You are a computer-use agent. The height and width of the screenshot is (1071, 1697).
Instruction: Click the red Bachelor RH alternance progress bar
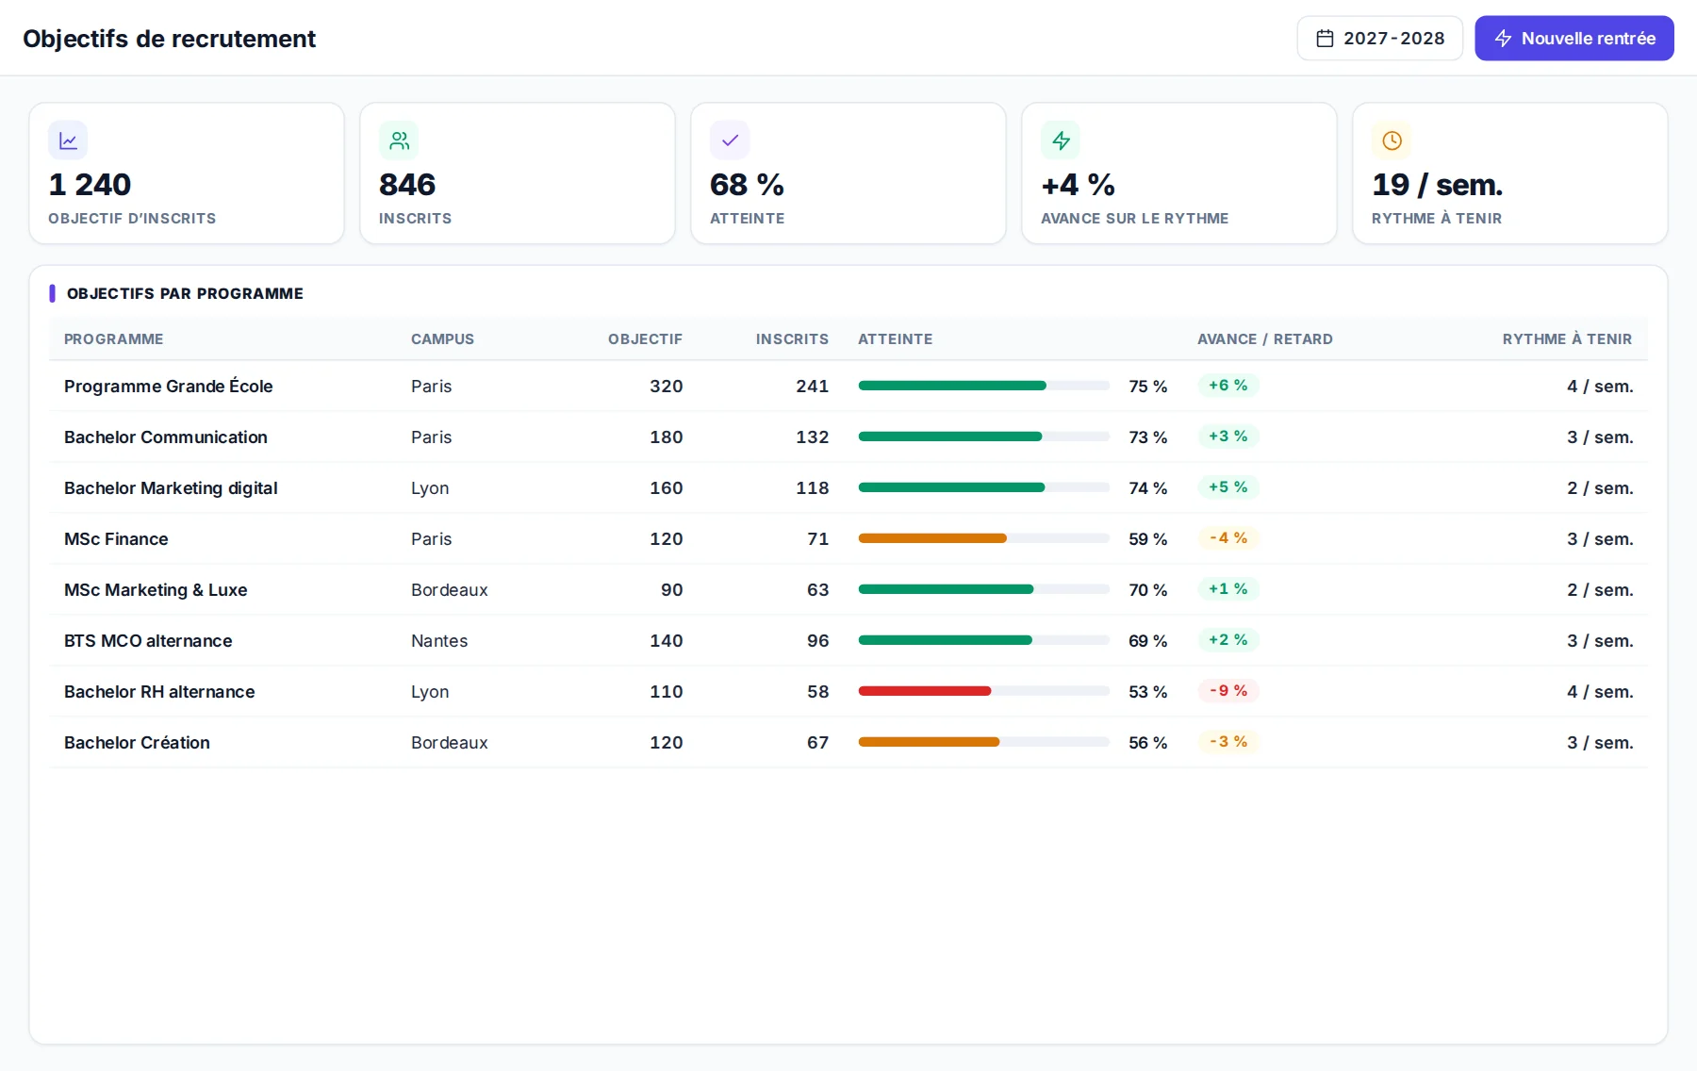(x=983, y=691)
